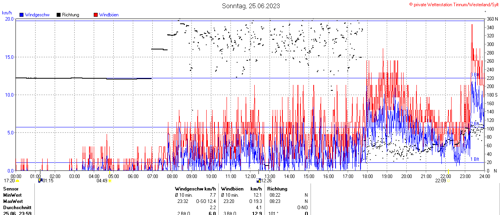The image size is (500, 215).
Task: Click the 23:32 maximum speed time
Action: pyautogui.click(x=183, y=201)
